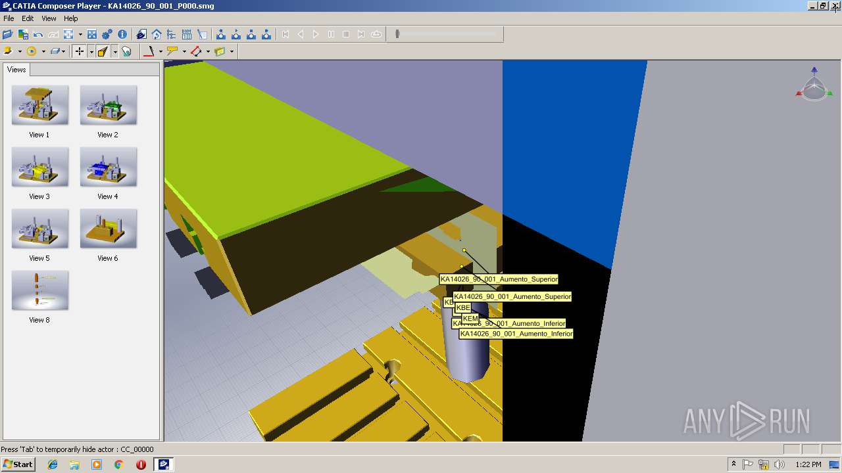Expand the grey box icon dropdown arrow

(x=64, y=51)
